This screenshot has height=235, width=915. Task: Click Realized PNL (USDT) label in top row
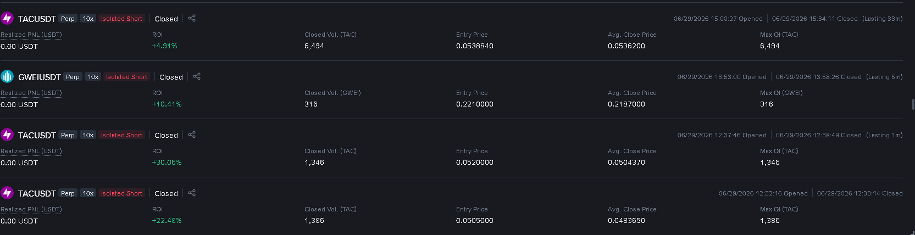[31, 35]
